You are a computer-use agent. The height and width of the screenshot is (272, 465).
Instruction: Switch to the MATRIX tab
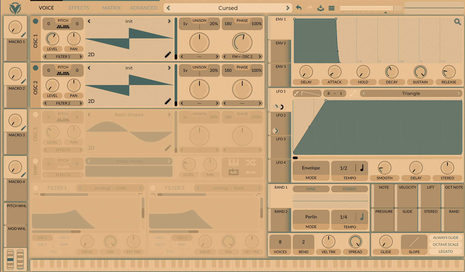(x=112, y=8)
